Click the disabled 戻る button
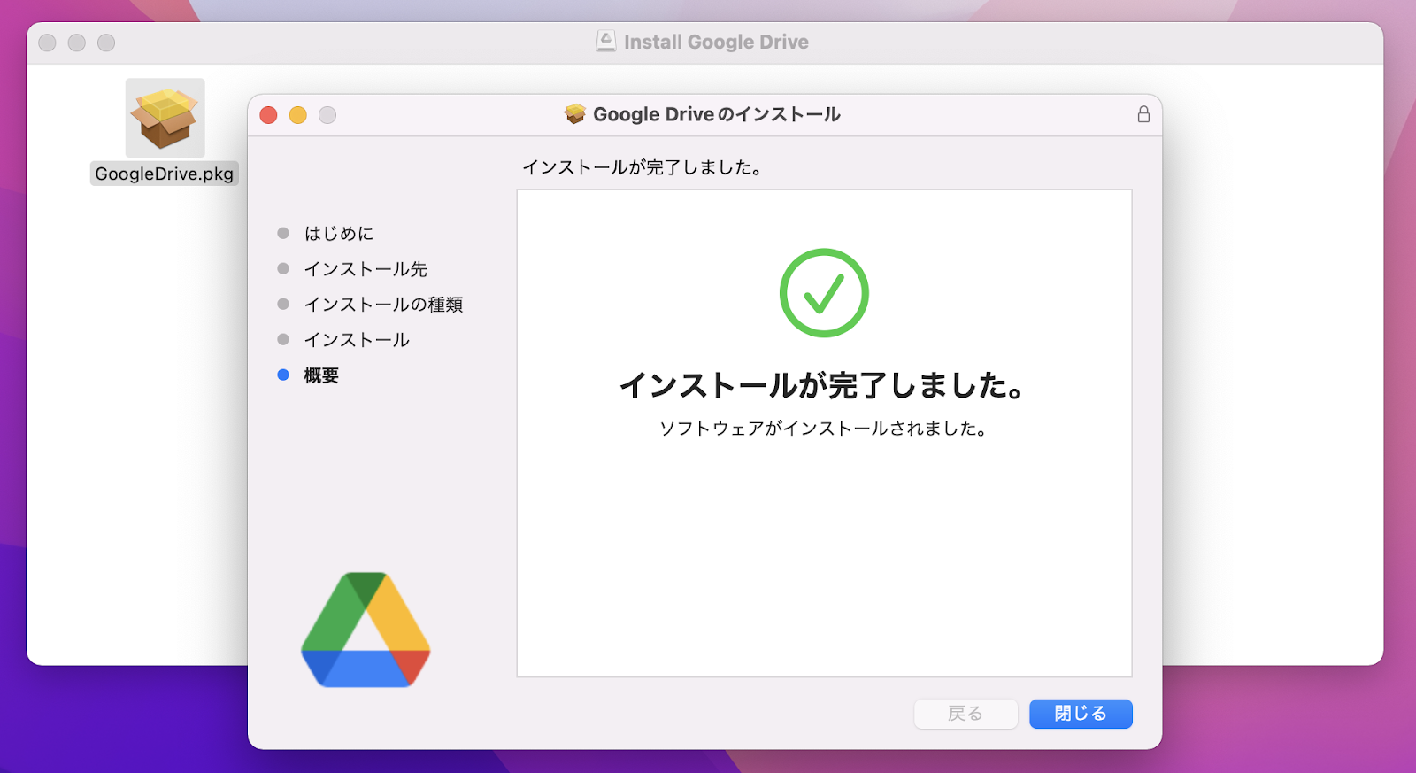 coord(966,714)
